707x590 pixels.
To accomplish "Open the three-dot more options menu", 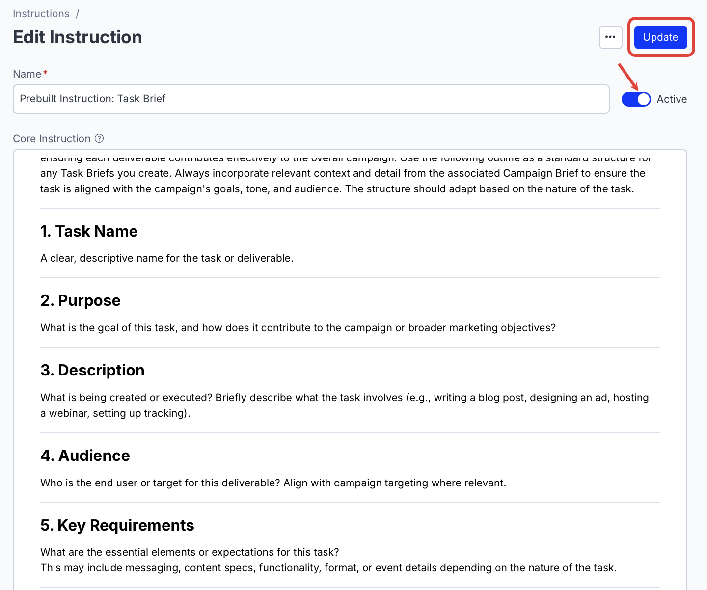I will click(610, 37).
